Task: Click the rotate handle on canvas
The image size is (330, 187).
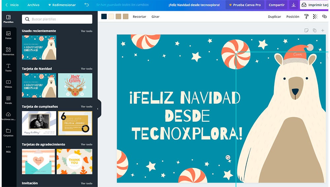Action: [x=228, y=157]
